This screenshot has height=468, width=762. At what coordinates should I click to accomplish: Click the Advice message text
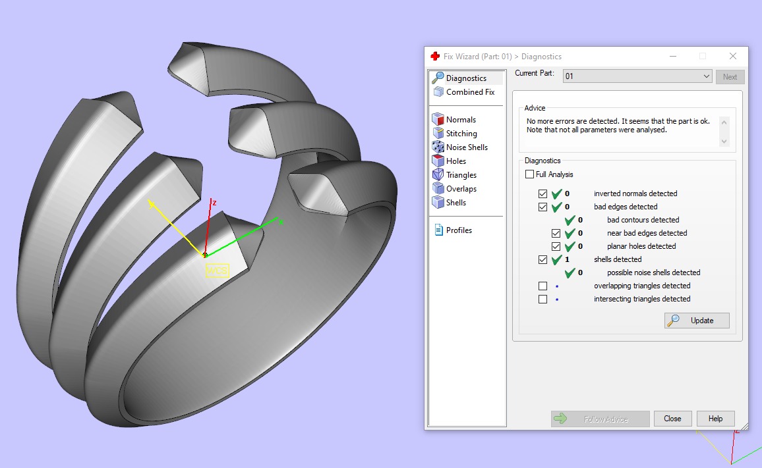tap(618, 125)
